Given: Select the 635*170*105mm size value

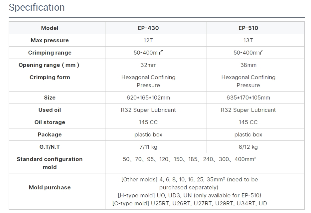Looking at the screenshot, I should click(x=248, y=98).
